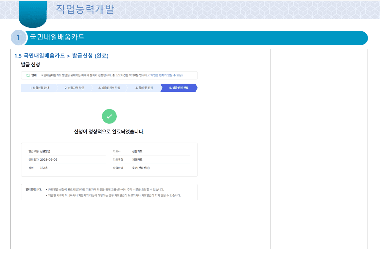Click the notice line about 고용센터 추가 서류
Viewport: 380px width, 265px height.
point(106,190)
